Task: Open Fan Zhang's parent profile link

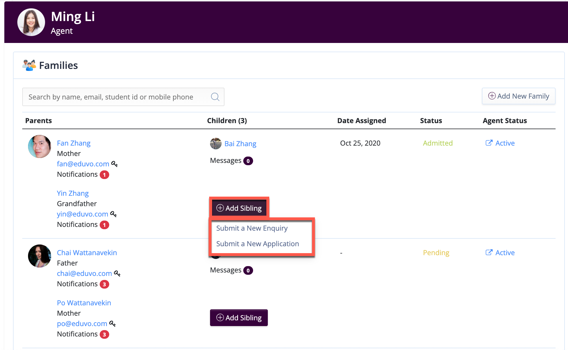Action: [x=74, y=143]
